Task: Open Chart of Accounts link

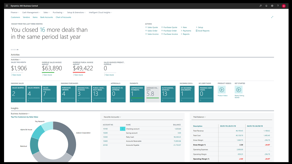Action: [63, 17]
